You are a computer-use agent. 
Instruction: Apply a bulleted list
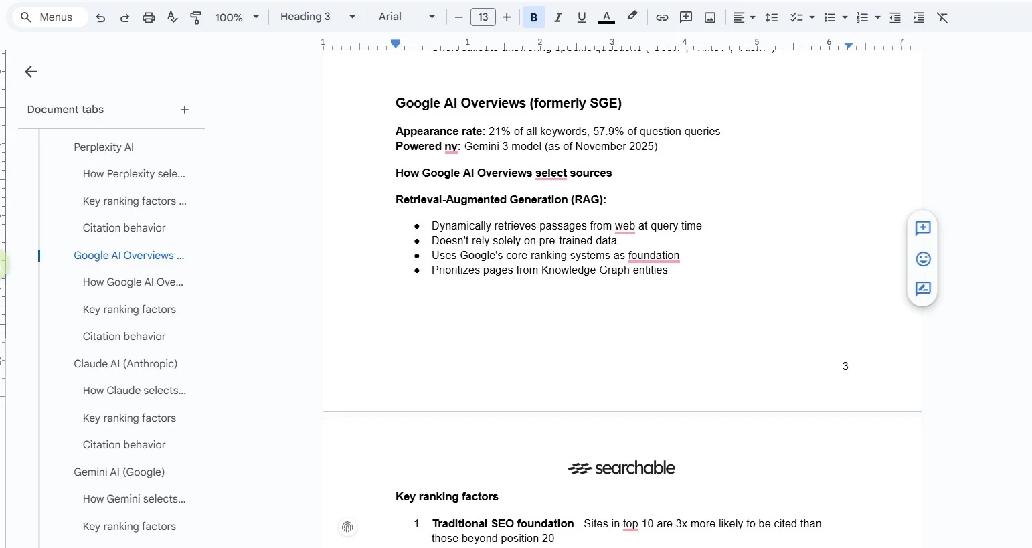point(830,17)
